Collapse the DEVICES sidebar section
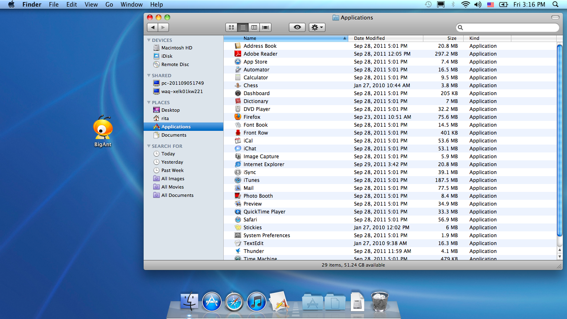 149,40
